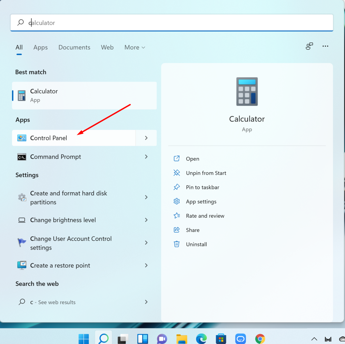The width and height of the screenshot is (345, 344).
Task: Show hidden system tray icons
Action: point(314,339)
